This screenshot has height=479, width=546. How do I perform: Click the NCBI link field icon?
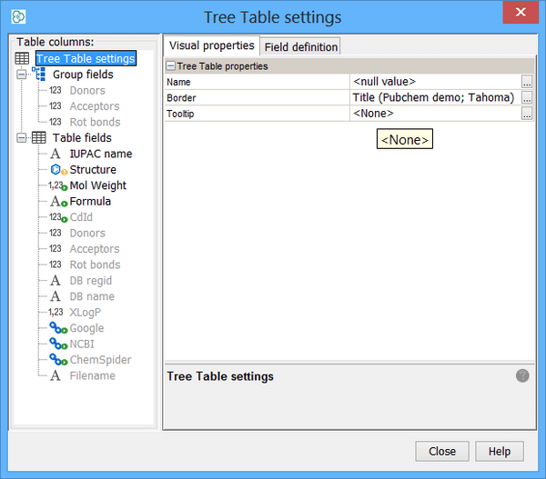(x=57, y=344)
